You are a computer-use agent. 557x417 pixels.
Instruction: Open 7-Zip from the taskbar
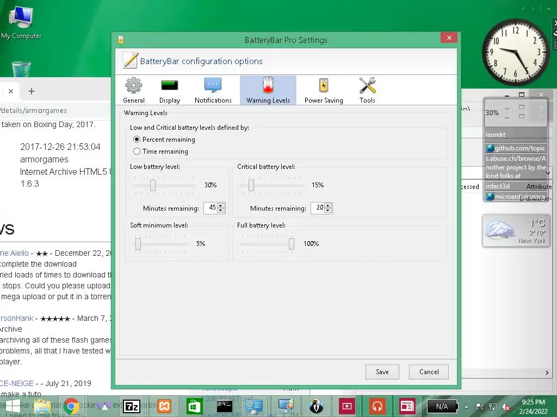click(132, 406)
